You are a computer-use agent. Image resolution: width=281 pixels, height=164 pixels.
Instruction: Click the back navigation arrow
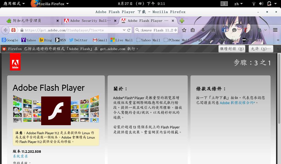[x=5, y=30]
